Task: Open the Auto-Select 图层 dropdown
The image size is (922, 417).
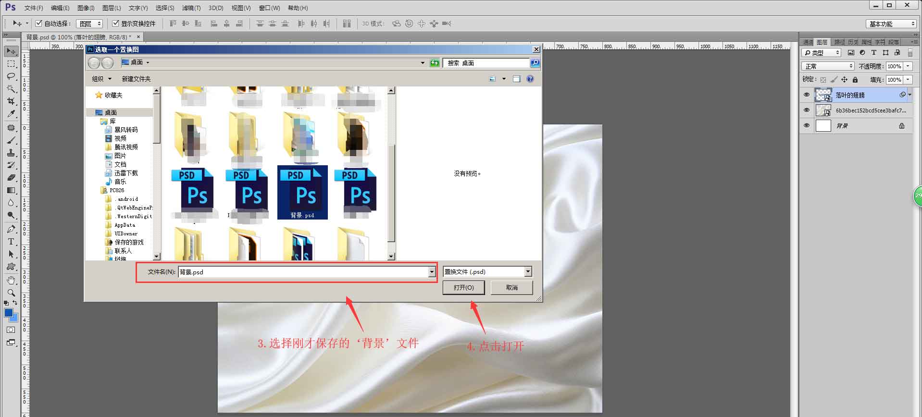Action: (89, 24)
